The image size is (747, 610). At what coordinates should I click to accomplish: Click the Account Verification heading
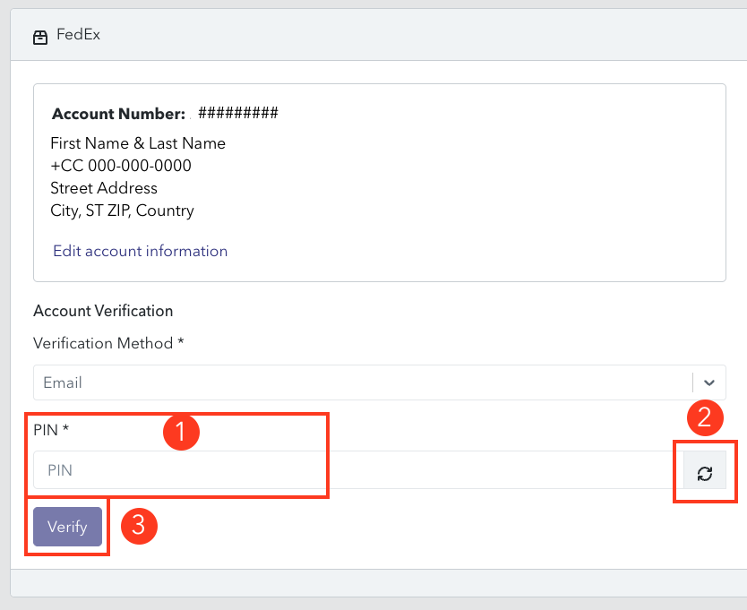click(103, 311)
